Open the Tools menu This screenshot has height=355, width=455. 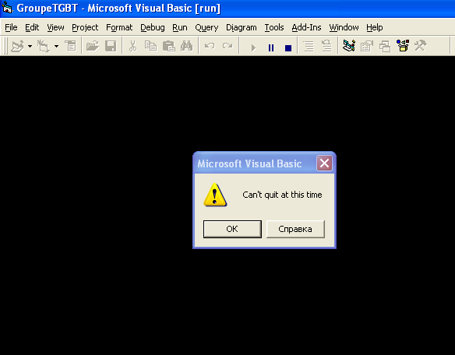(x=274, y=27)
